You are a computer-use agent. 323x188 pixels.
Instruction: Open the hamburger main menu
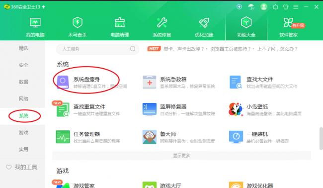pos(296,7)
